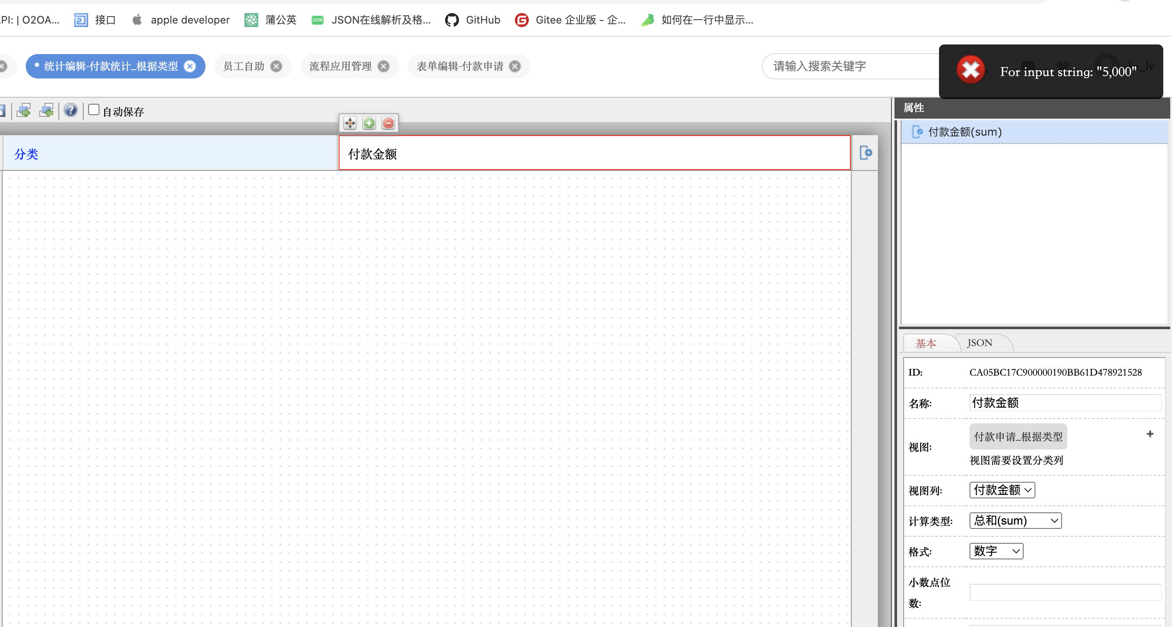Click the 付款申请_根据类型 view button

[1018, 436]
